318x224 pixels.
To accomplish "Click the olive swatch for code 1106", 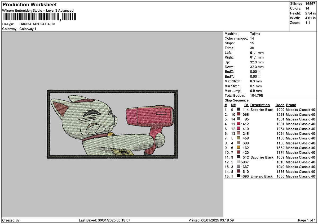I will coord(238,138).
